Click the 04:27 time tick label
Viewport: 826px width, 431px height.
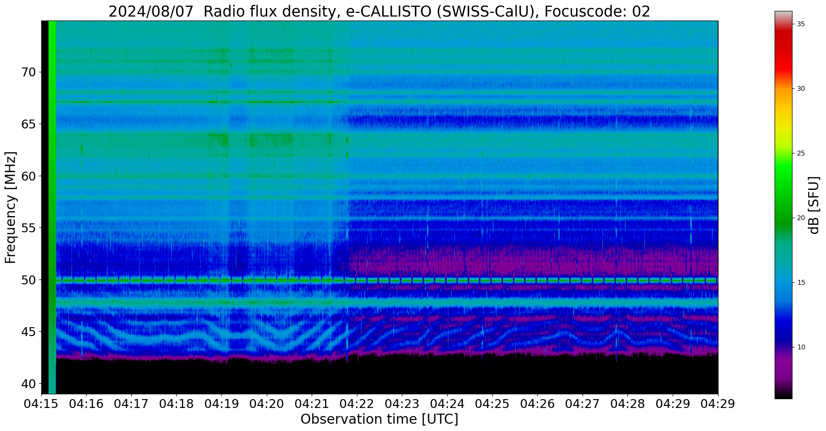(x=583, y=404)
